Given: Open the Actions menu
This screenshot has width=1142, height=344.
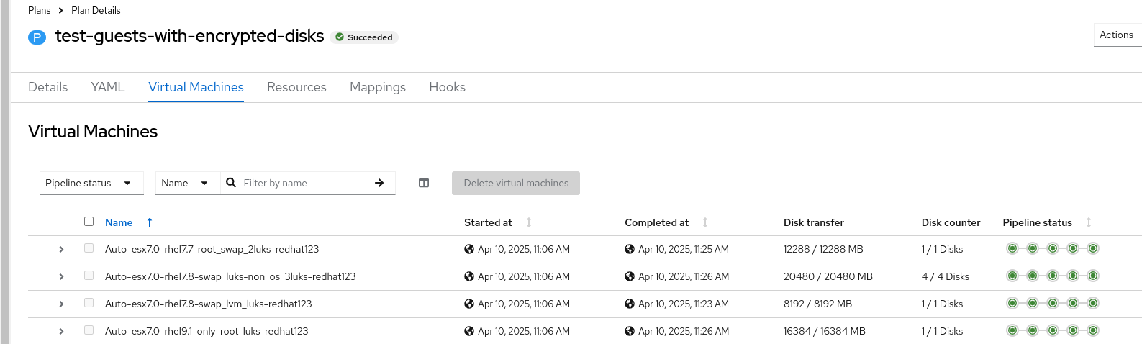Looking at the screenshot, I should (1116, 35).
